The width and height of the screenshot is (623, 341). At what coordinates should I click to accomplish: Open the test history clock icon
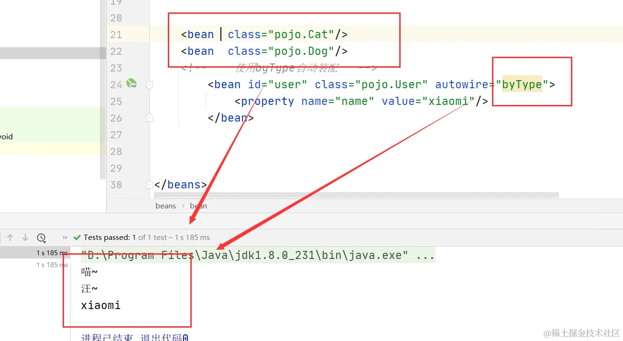pyautogui.click(x=41, y=237)
